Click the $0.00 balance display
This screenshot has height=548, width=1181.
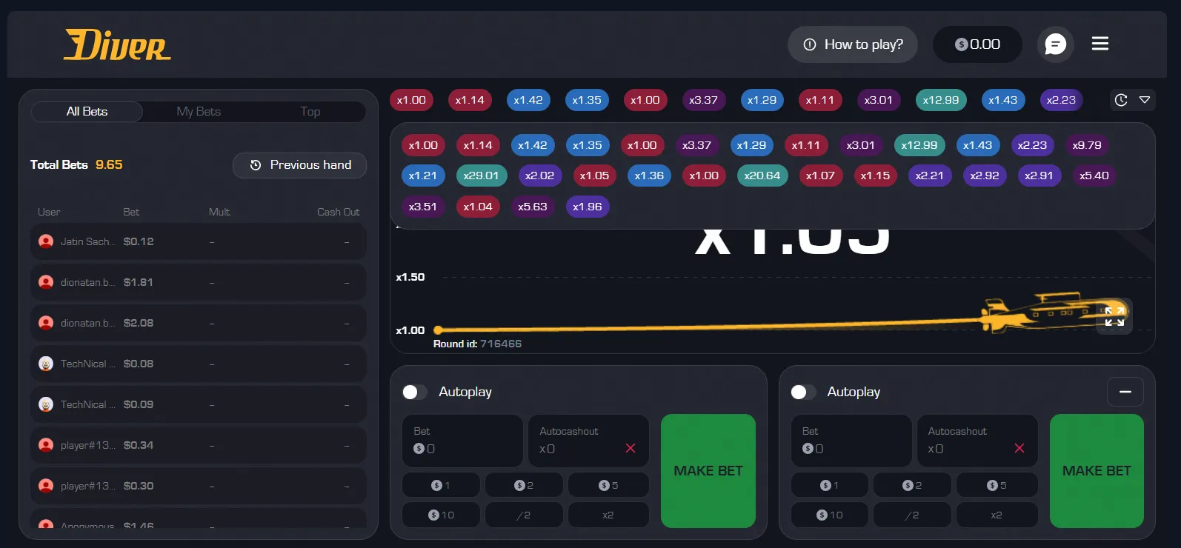[977, 44]
